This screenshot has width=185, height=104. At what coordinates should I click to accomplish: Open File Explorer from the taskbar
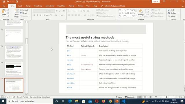77,101
